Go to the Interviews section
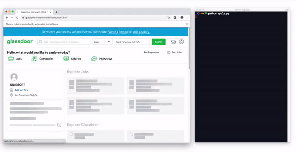 point(105,59)
